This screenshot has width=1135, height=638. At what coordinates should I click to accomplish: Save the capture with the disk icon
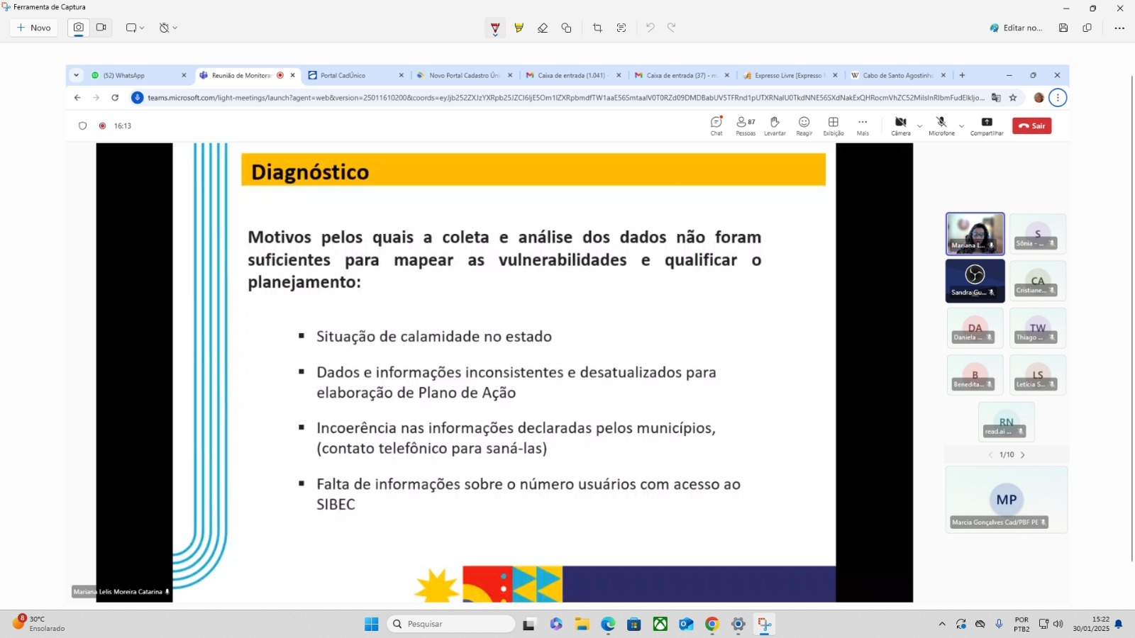1063,28
